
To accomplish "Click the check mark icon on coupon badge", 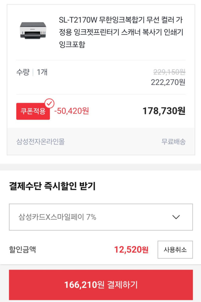I will [x=49, y=102].
